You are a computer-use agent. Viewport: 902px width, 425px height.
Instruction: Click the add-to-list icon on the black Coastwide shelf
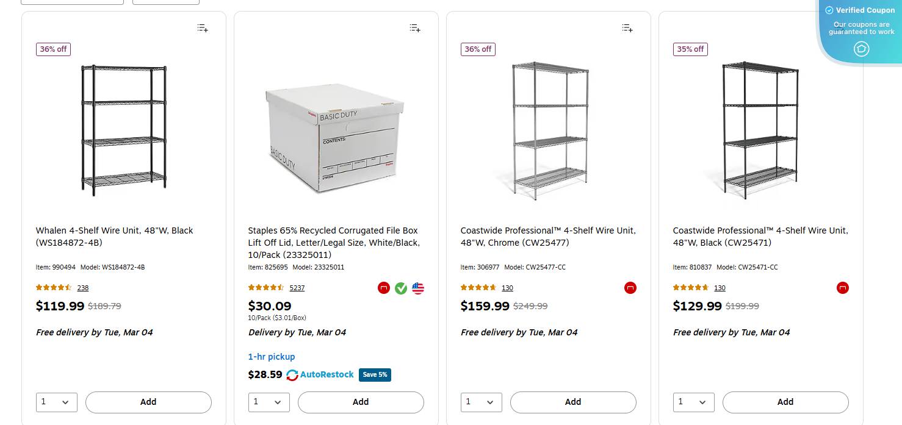pyautogui.click(x=839, y=27)
